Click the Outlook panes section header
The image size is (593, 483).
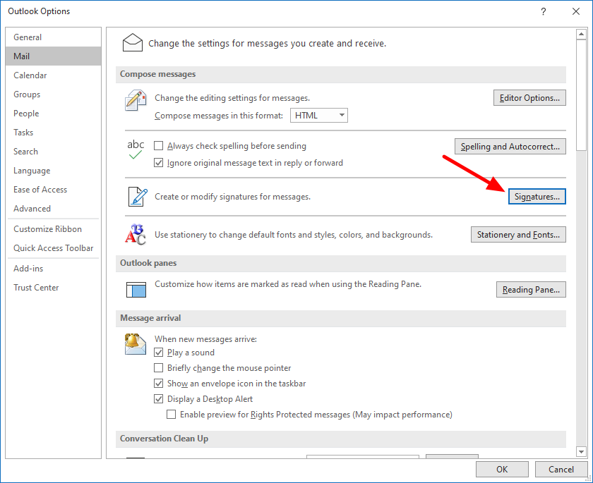(x=341, y=263)
